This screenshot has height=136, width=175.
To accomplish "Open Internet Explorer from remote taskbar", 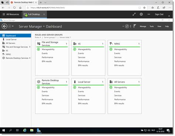I will point(25,130).
